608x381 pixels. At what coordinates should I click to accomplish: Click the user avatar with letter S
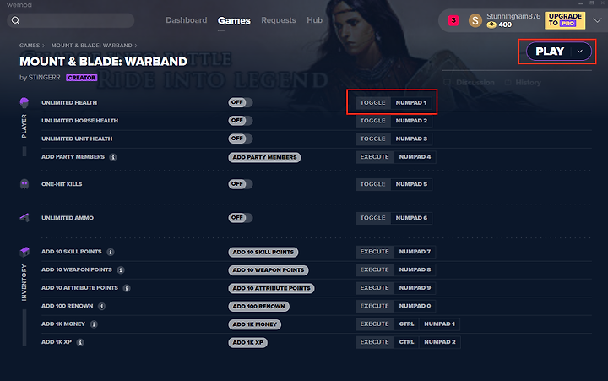point(475,20)
